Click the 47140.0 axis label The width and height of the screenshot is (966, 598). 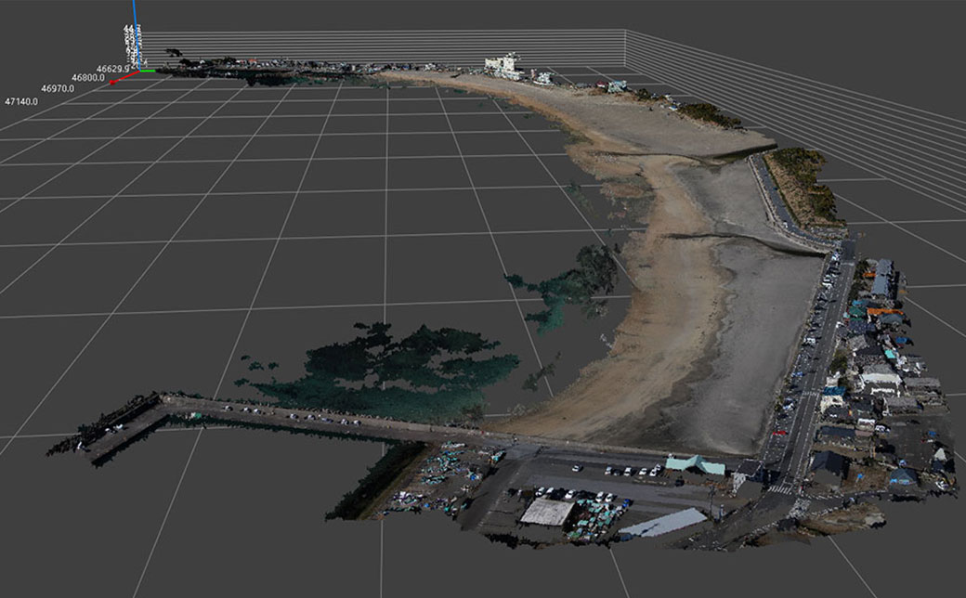pyautogui.click(x=21, y=100)
